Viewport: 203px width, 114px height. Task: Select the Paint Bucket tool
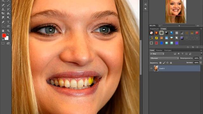click(8, 13)
